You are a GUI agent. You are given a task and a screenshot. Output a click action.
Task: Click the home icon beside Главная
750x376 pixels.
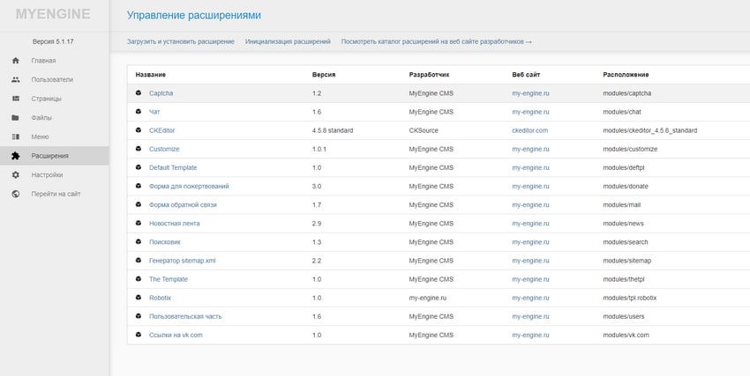click(x=16, y=61)
